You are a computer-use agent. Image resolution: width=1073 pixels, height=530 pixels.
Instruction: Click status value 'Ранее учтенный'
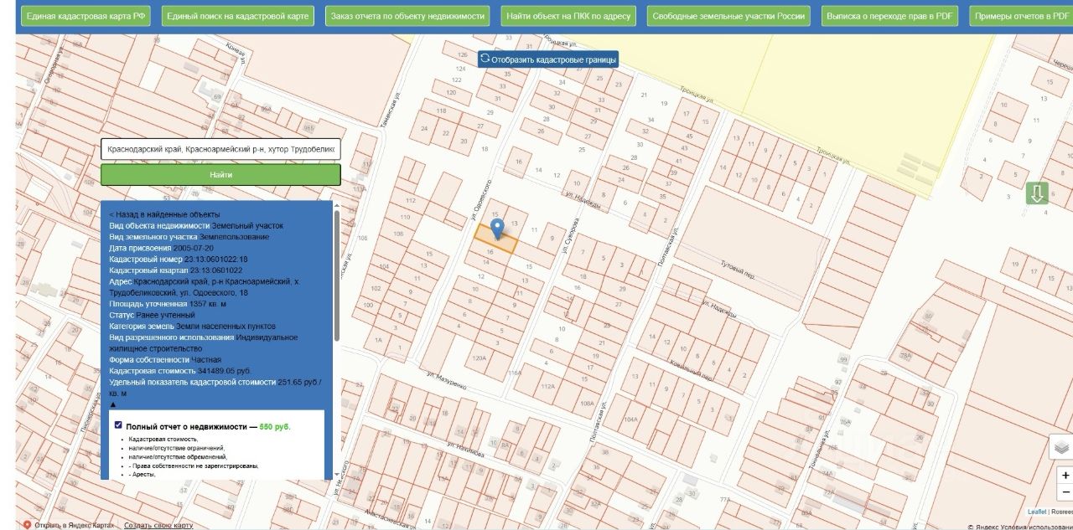166,315
